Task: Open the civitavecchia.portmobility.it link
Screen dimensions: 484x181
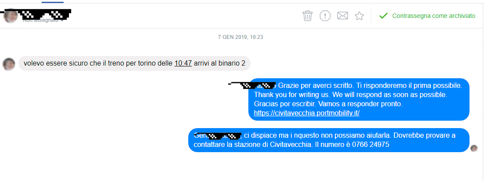Action: coord(307,113)
